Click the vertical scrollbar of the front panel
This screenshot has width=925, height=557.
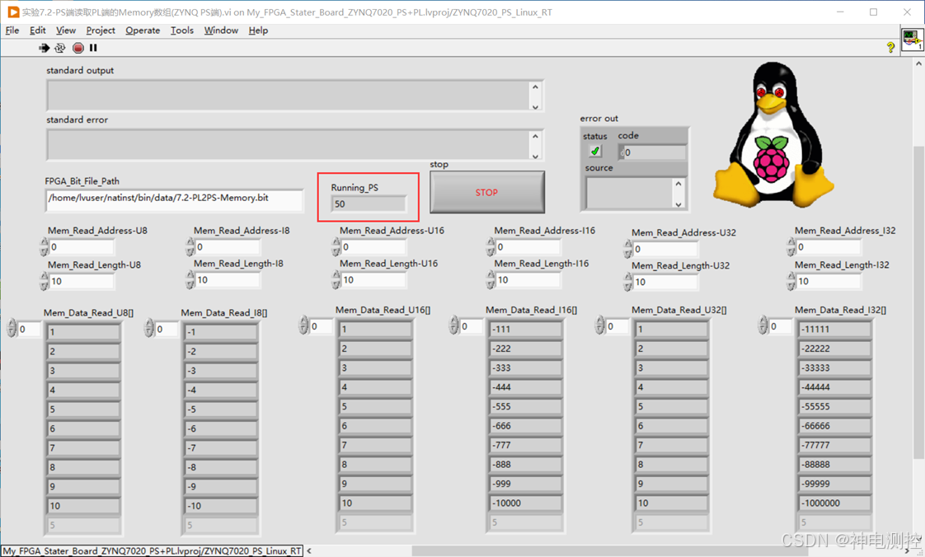pos(918,301)
